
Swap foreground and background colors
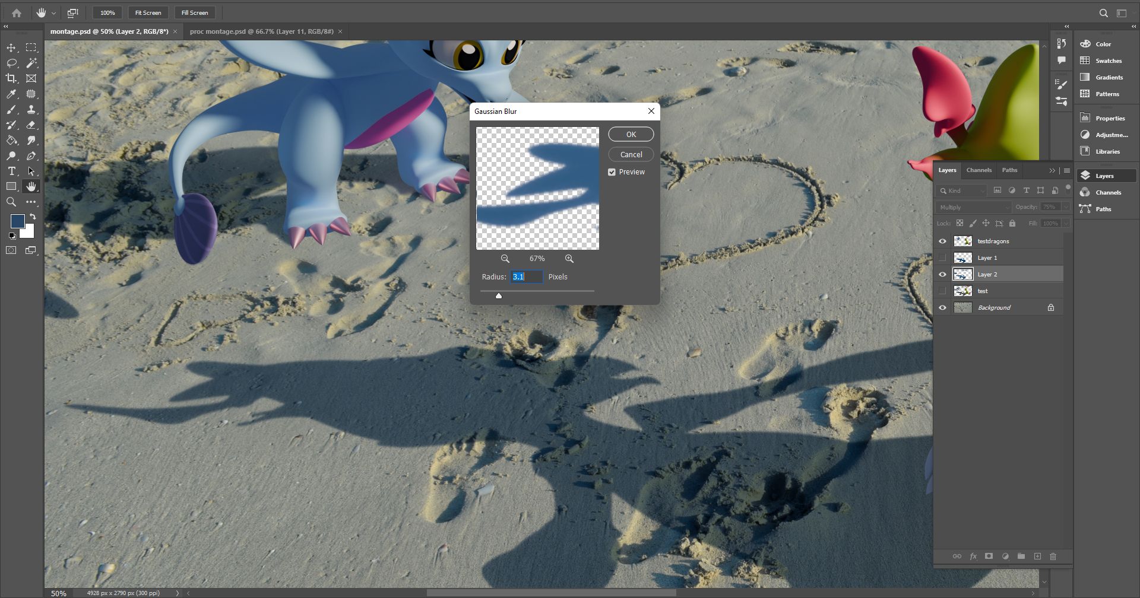(x=33, y=217)
